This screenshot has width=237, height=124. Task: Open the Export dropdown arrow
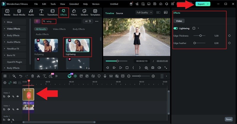coord(208,4)
